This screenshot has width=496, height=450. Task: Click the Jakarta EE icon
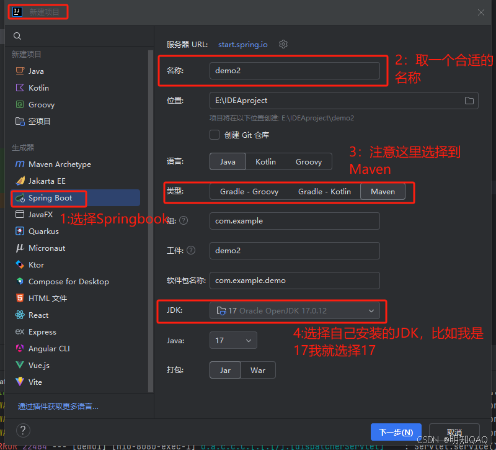20,181
